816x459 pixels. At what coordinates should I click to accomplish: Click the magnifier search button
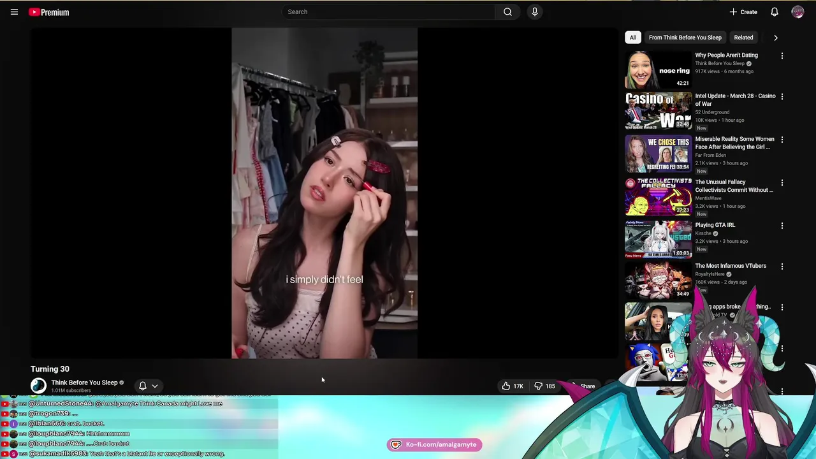tap(507, 11)
